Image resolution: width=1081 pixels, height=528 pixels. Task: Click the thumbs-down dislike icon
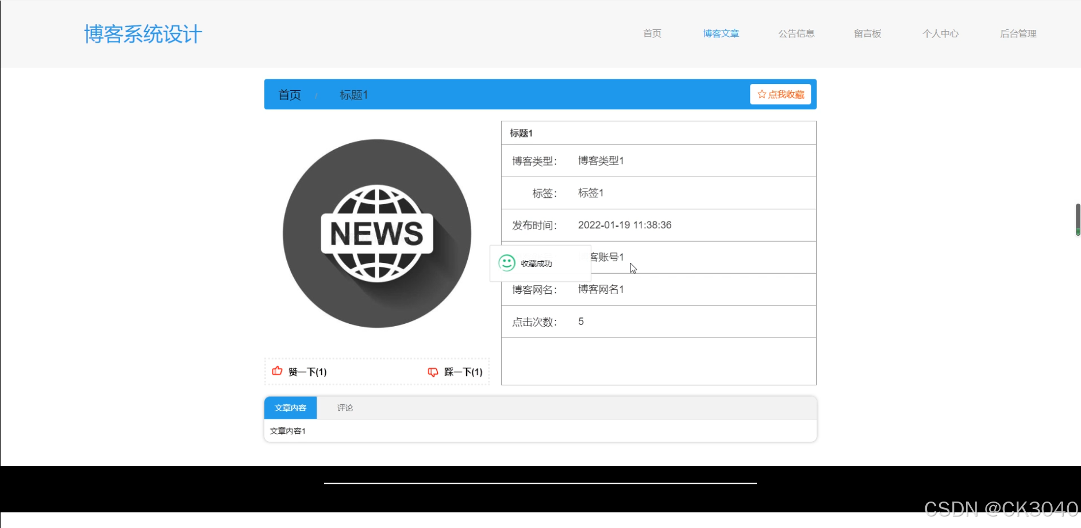pos(433,372)
